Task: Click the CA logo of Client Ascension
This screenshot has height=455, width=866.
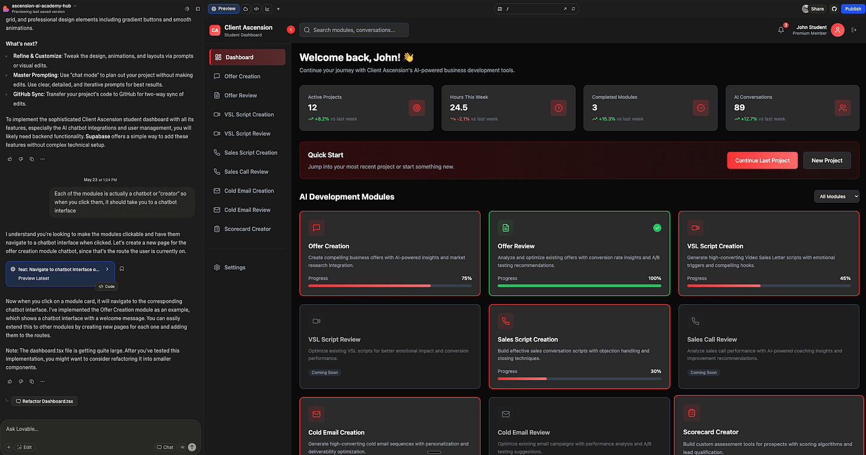Action: (x=215, y=30)
